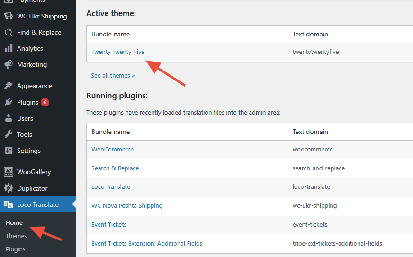This screenshot has height=257, width=413.
Task: Click the WC Ukr Shipping truck icon
Action: coord(9,16)
